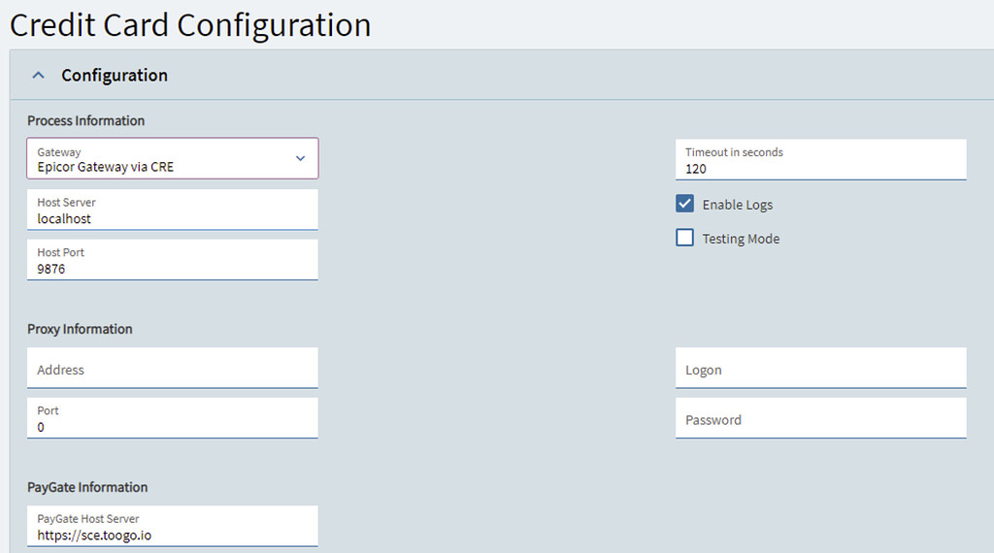Focus the Password input field
Image resolution: width=994 pixels, height=553 pixels.
(820, 419)
